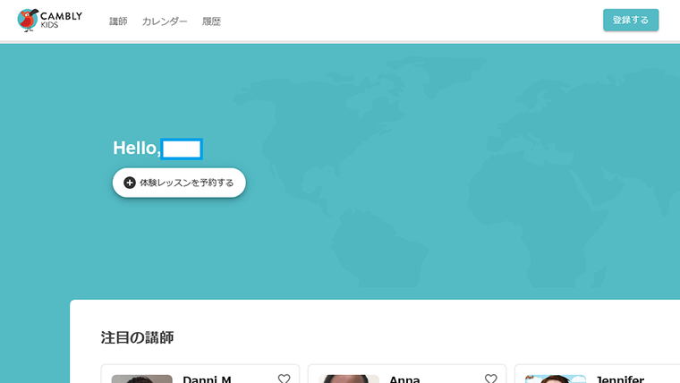Click the tutor name Danni M
The image size is (680, 383).
tap(207, 379)
